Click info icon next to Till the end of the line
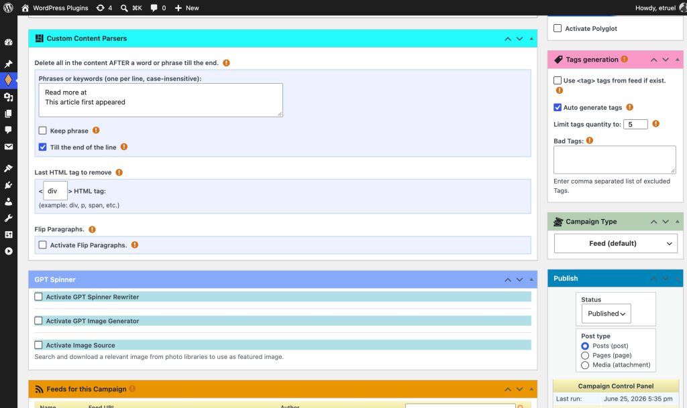687x408 pixels. point(124,147)
